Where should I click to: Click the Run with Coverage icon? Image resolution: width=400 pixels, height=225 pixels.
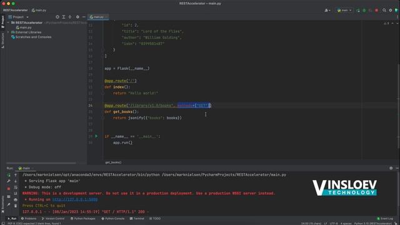(x=371, y=10)
